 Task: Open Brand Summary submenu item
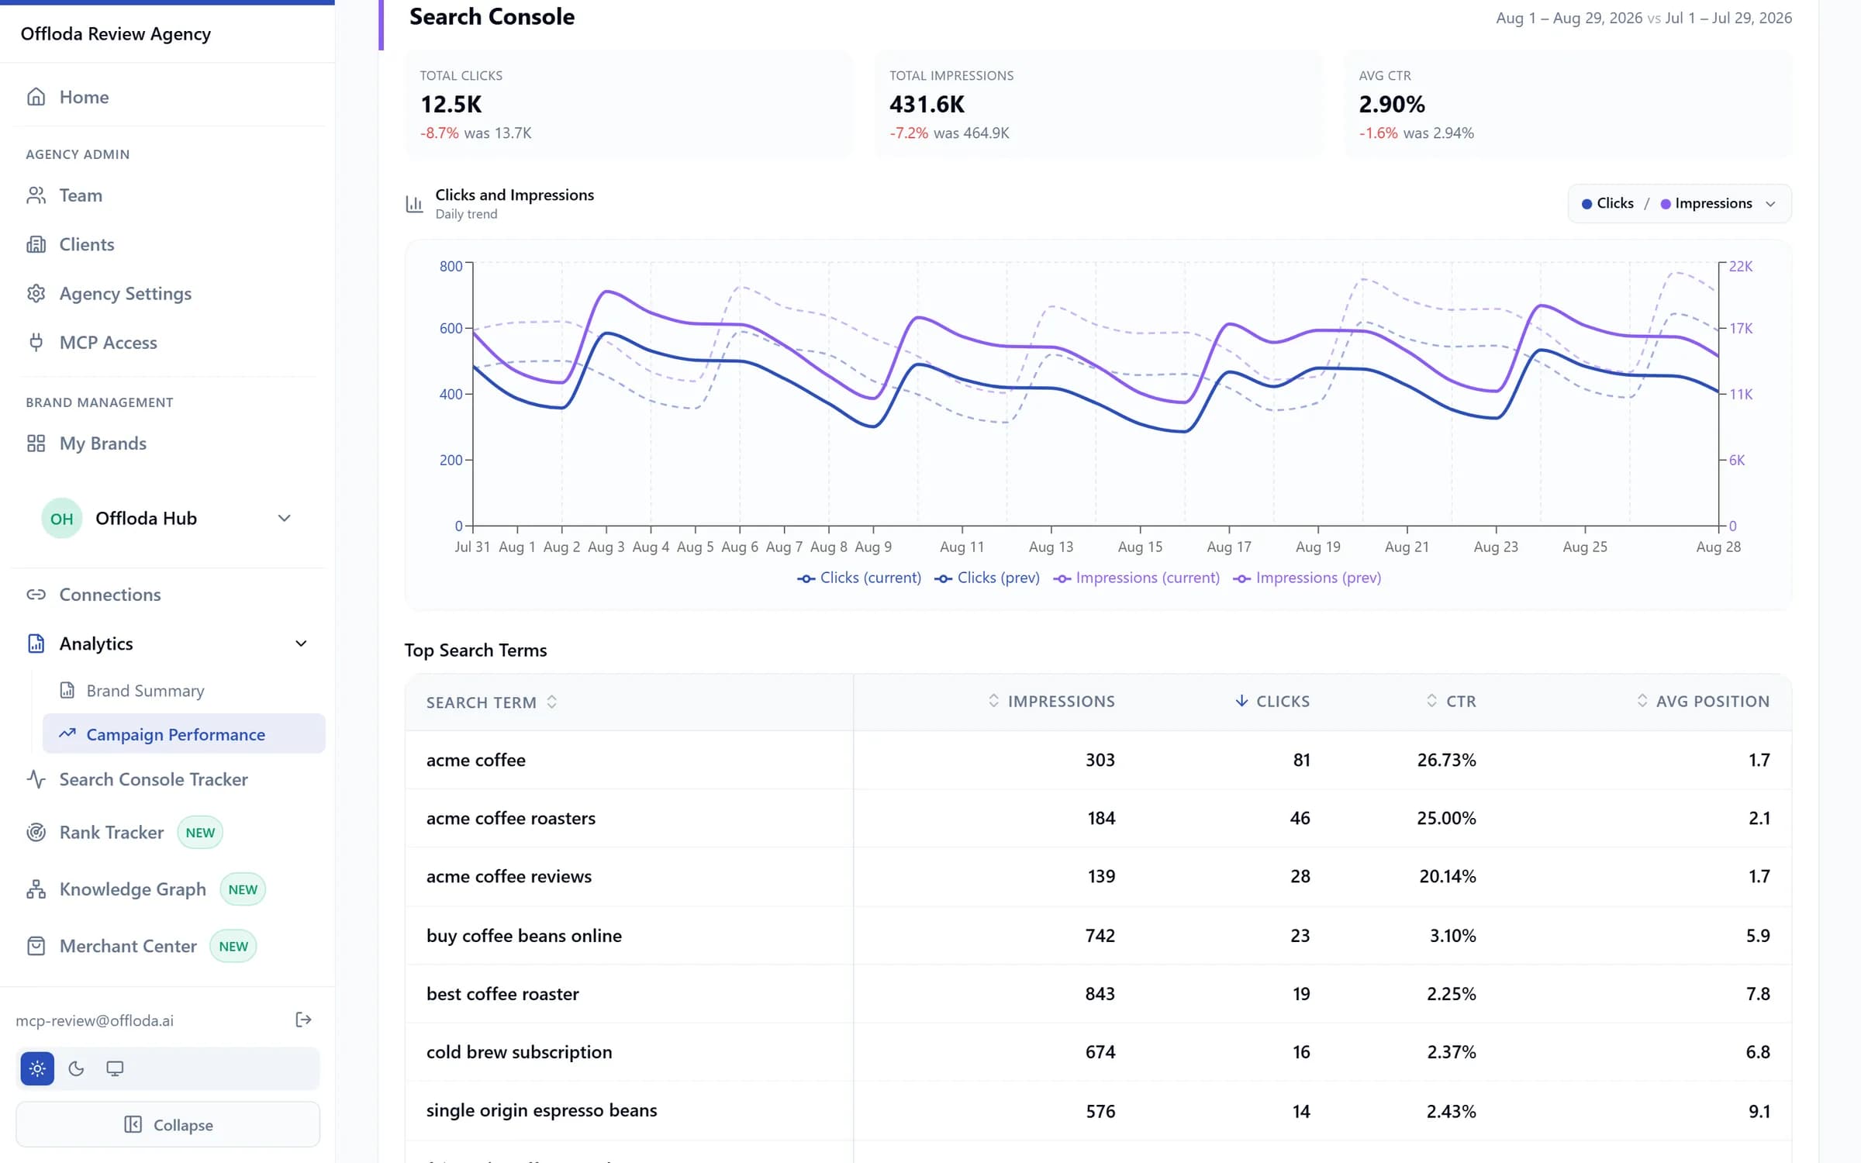(x=184, y=690)
